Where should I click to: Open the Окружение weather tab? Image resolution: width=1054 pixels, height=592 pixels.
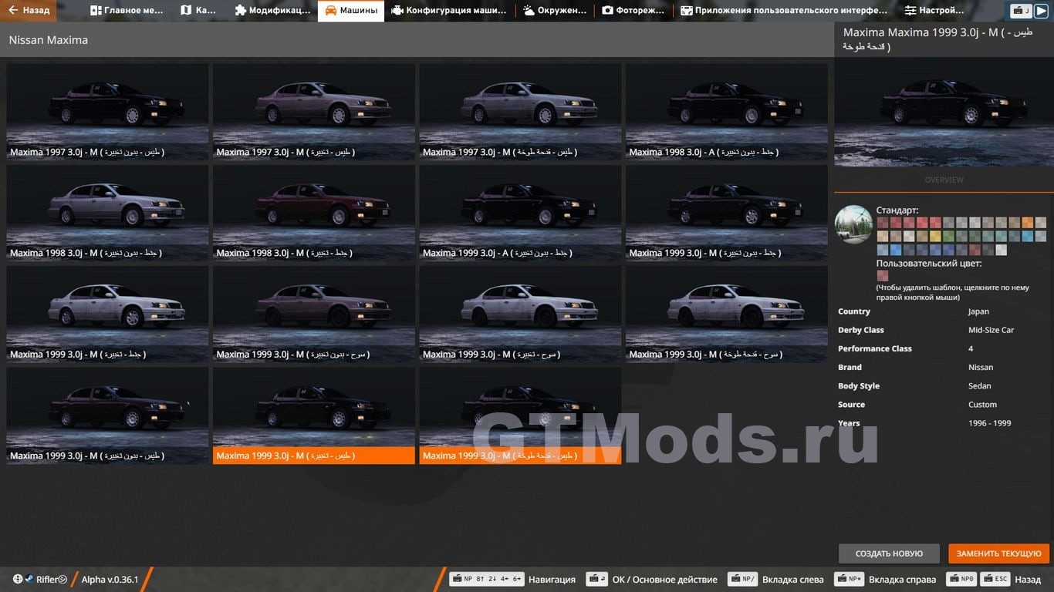click(555, 11)
